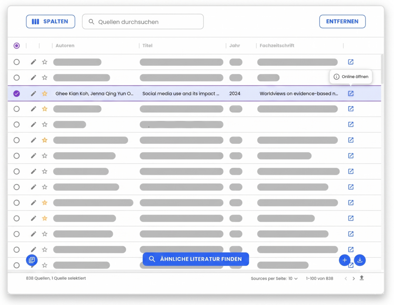The image size is (394, 305).
Task: Click the vertical scrollbar of the table
Action: click(x=382, y=69)
